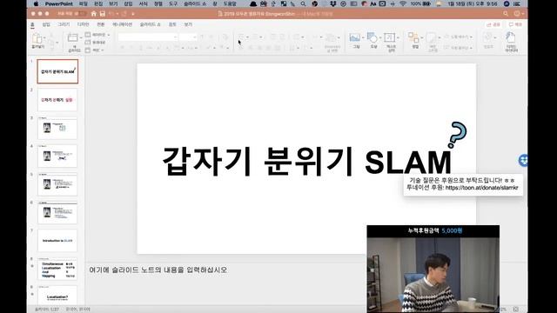Click the Quick Styles icon
557x313 pixels.
[432, 37]
